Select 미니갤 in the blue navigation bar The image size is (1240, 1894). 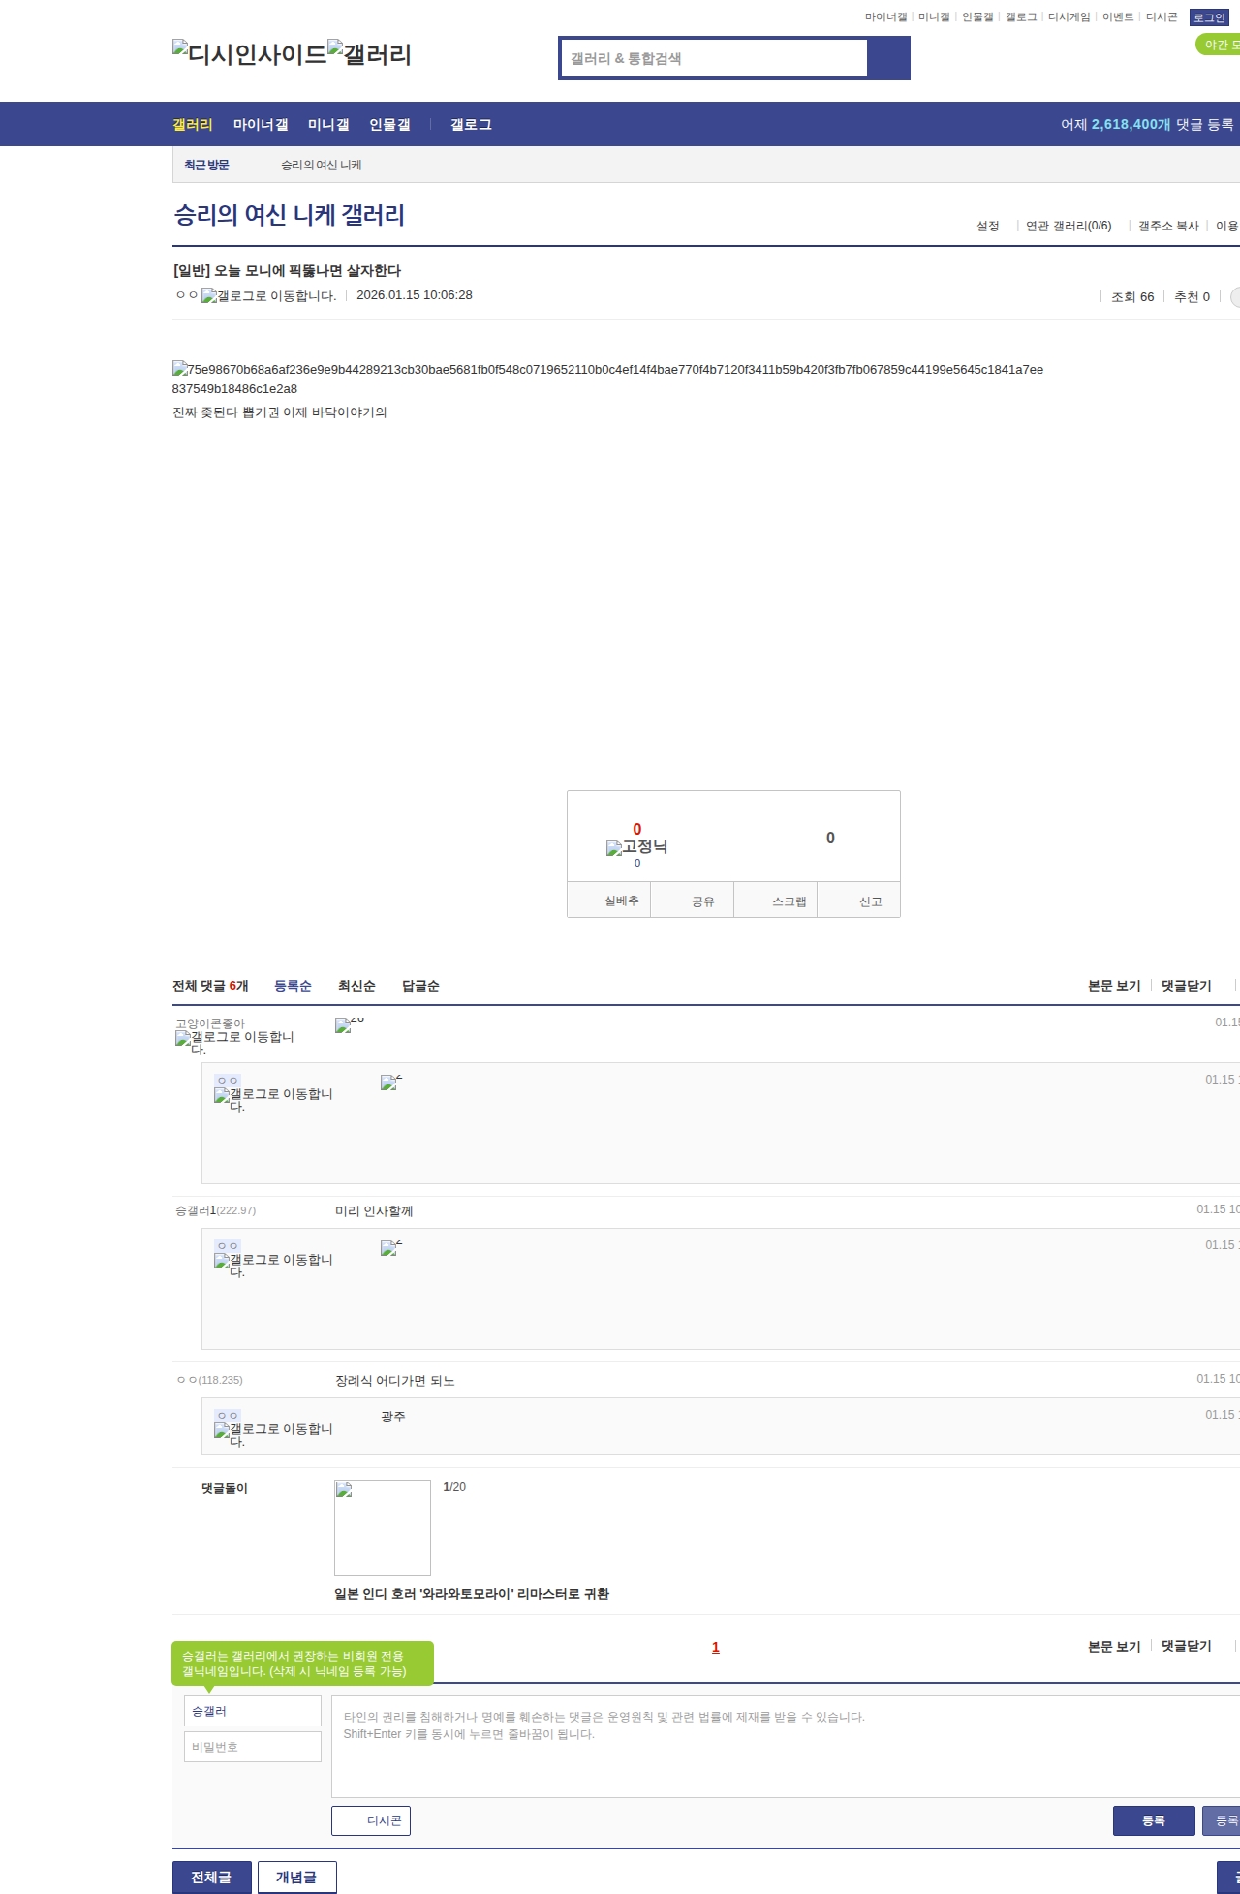tap(328, 124)
